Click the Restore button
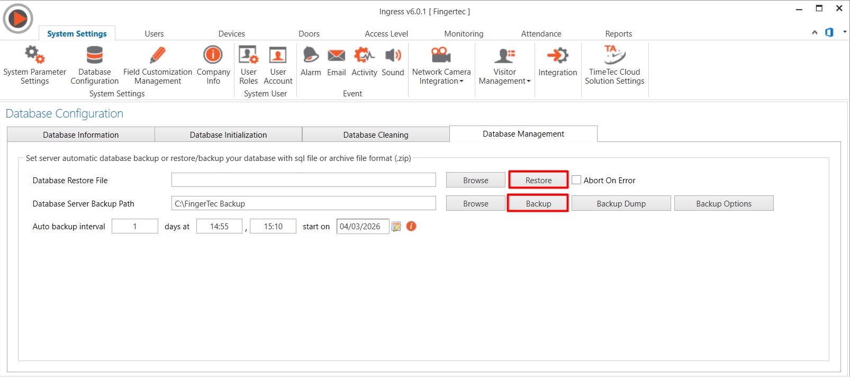This screenshot has width=850, height=377. pos(538,180)
